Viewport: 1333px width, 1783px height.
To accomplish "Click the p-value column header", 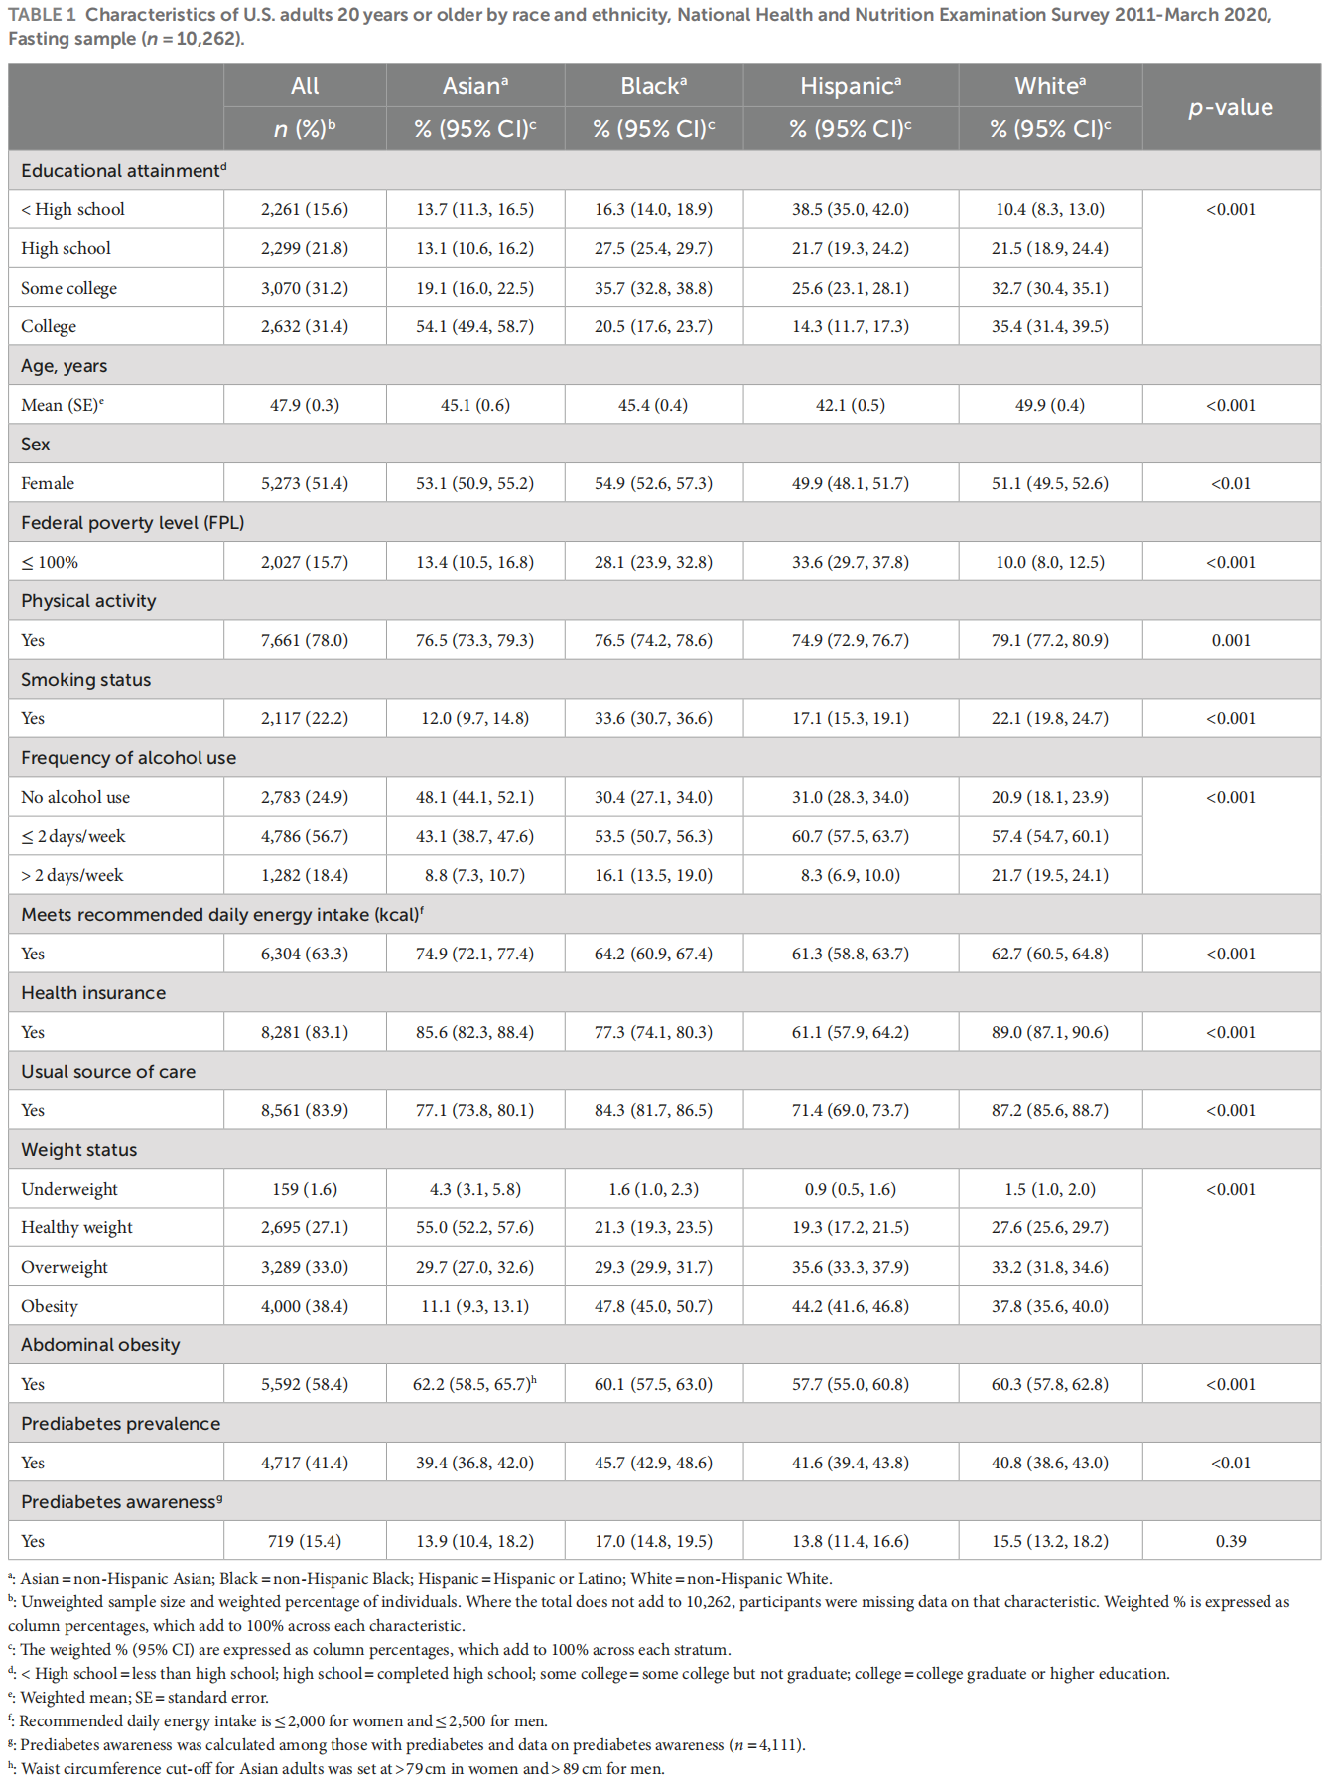I will [x=1230, y=107].
